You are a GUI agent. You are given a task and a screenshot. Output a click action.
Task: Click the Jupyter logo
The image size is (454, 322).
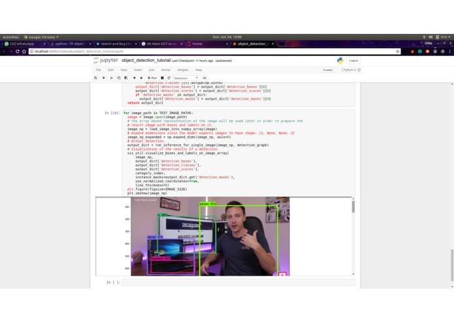point(106,61)
